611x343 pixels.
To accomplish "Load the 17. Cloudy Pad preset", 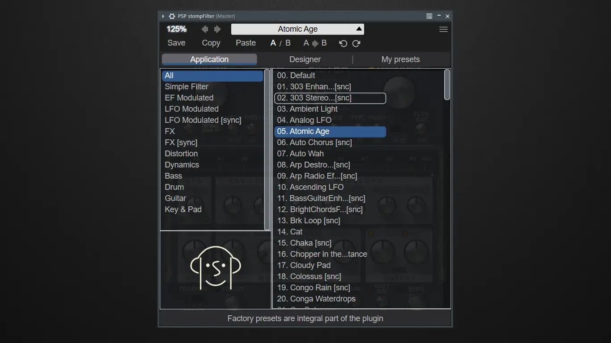I will 330,265.
